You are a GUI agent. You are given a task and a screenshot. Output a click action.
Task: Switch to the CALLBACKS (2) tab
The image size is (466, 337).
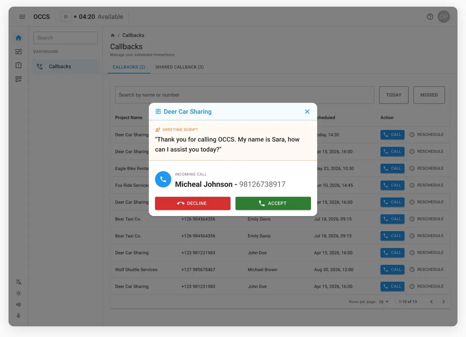(129, 67)
